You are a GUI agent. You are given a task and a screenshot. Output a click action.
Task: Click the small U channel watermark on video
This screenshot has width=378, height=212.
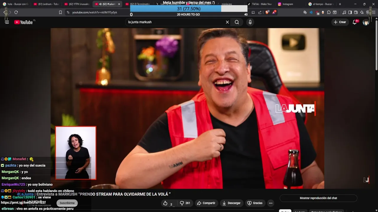(366, 180)
